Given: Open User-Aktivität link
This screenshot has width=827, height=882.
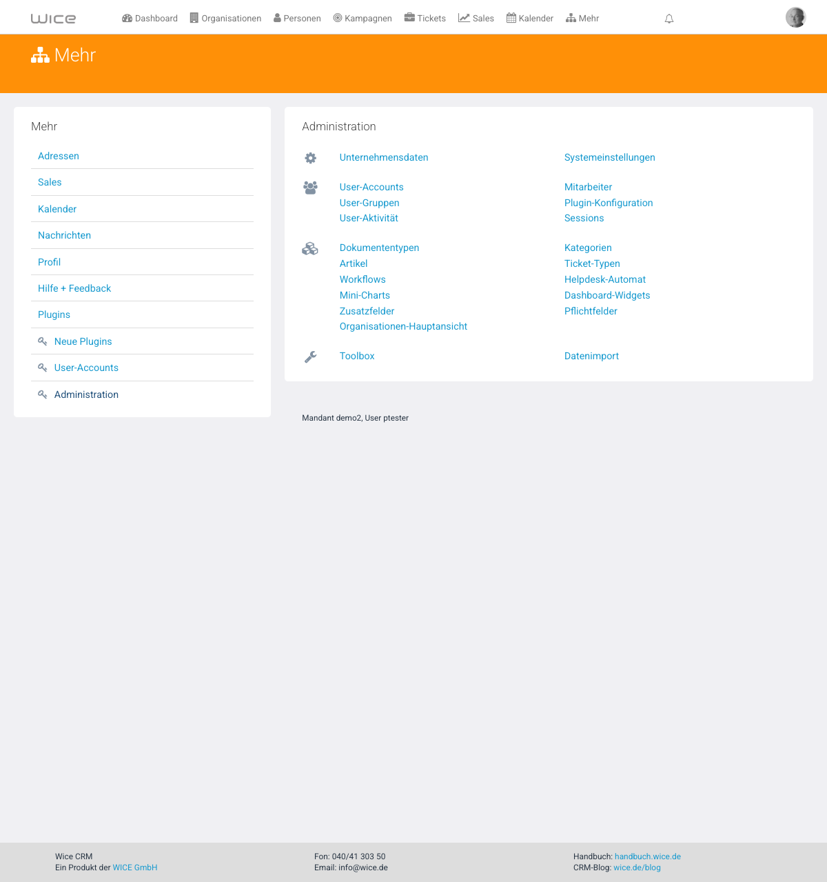Looking at the screenshot, I should coord(369,218).
